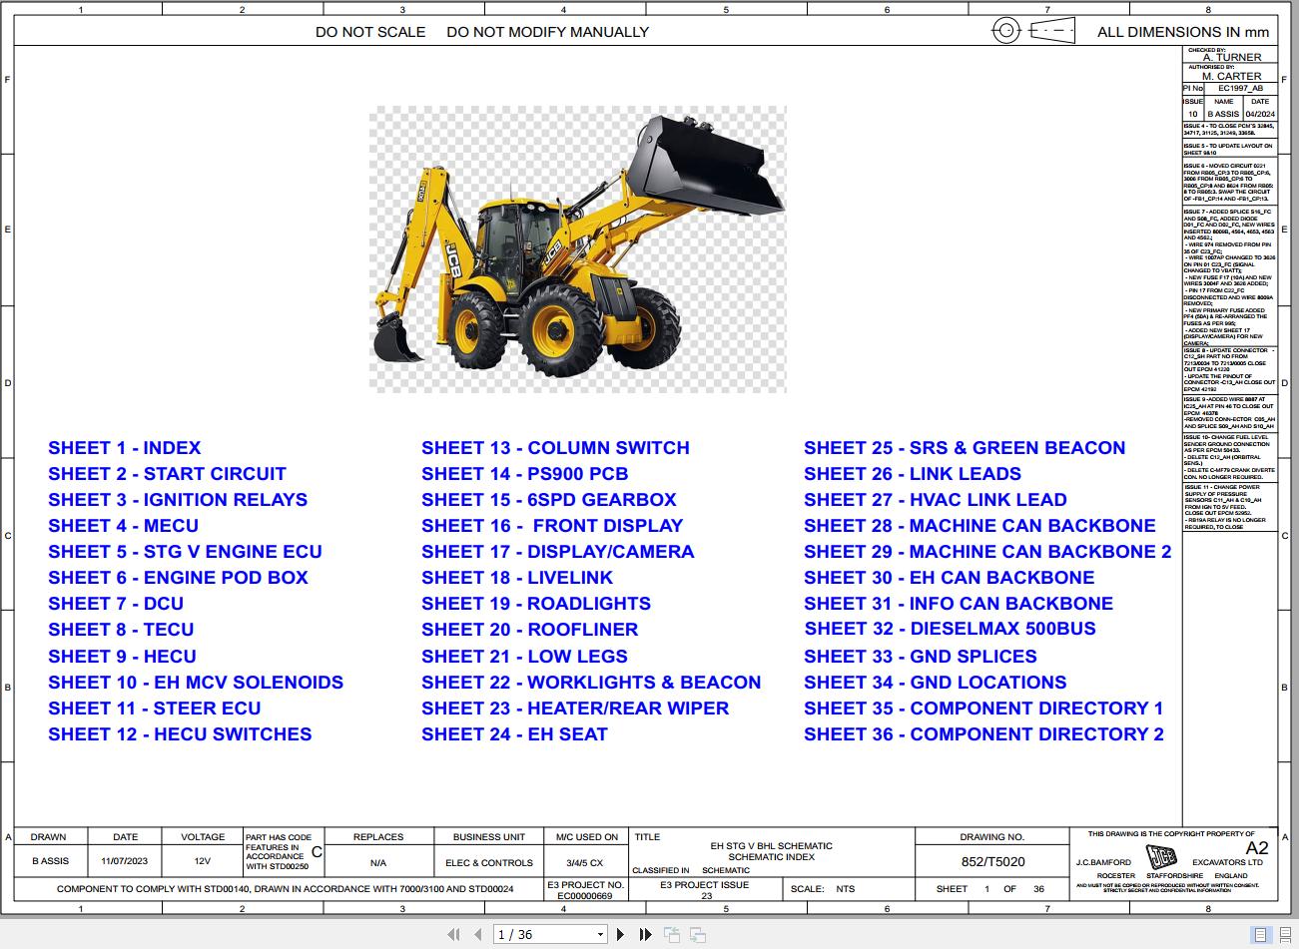Open SHEET 35 - COMPONENT DIRECTORY 1
This screenshot has width=1299, height=949.
(983, 709)
